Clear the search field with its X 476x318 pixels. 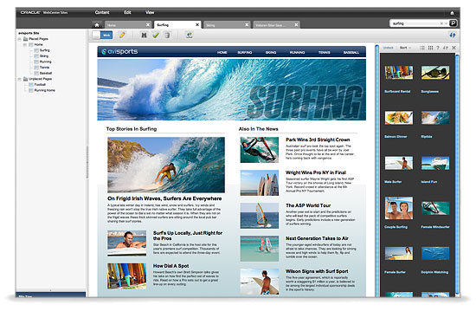pyautogui.click(x=441, y=23)
